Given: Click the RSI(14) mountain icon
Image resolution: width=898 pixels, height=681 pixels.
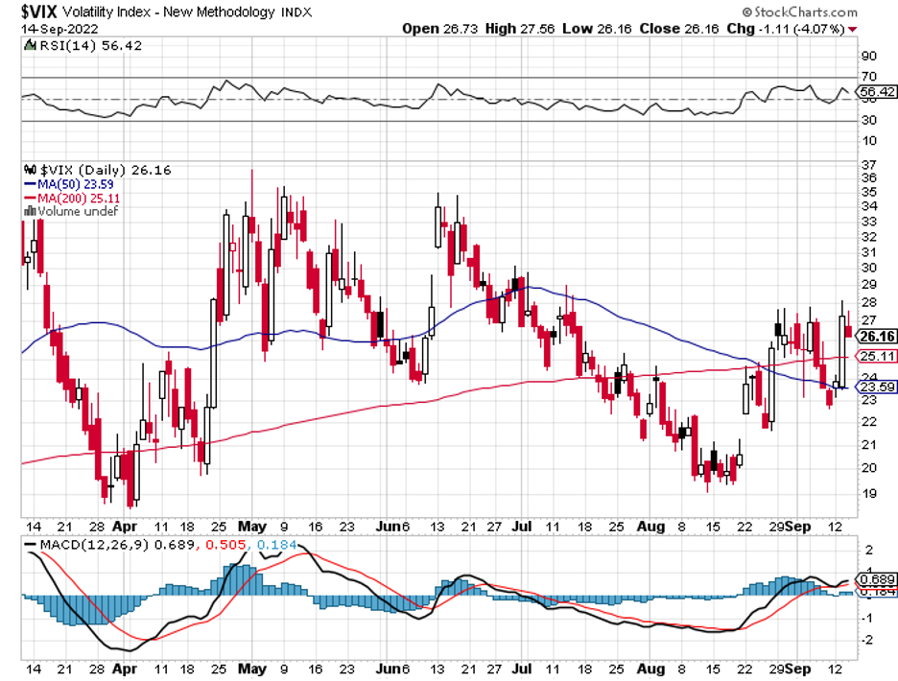Looking at the screenshot, I should click(x=29, y=45).
